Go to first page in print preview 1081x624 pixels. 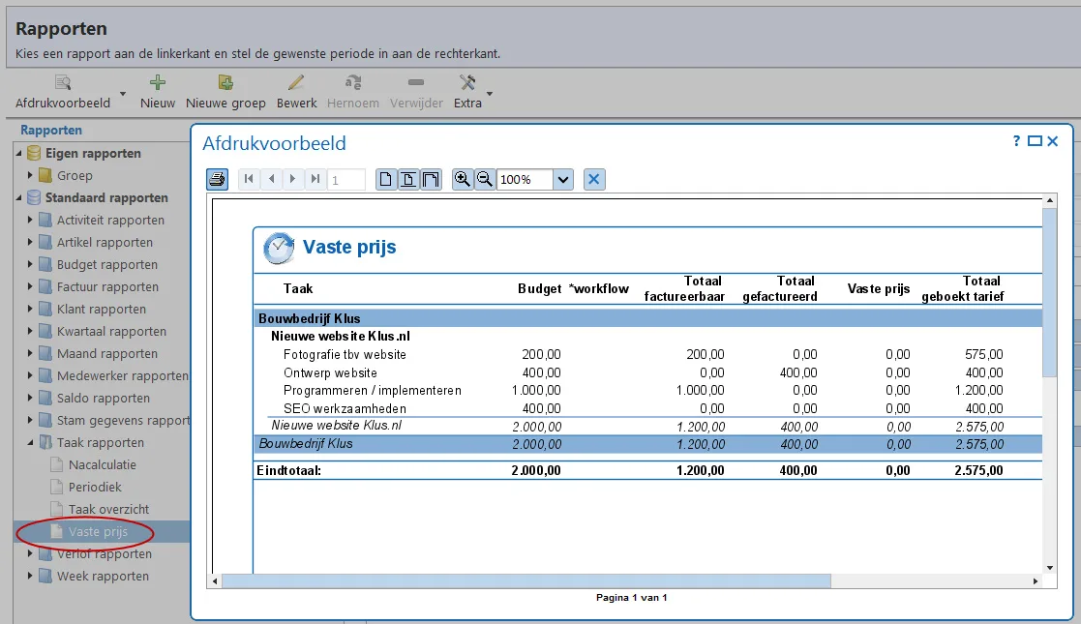click(x=249, y=179)
